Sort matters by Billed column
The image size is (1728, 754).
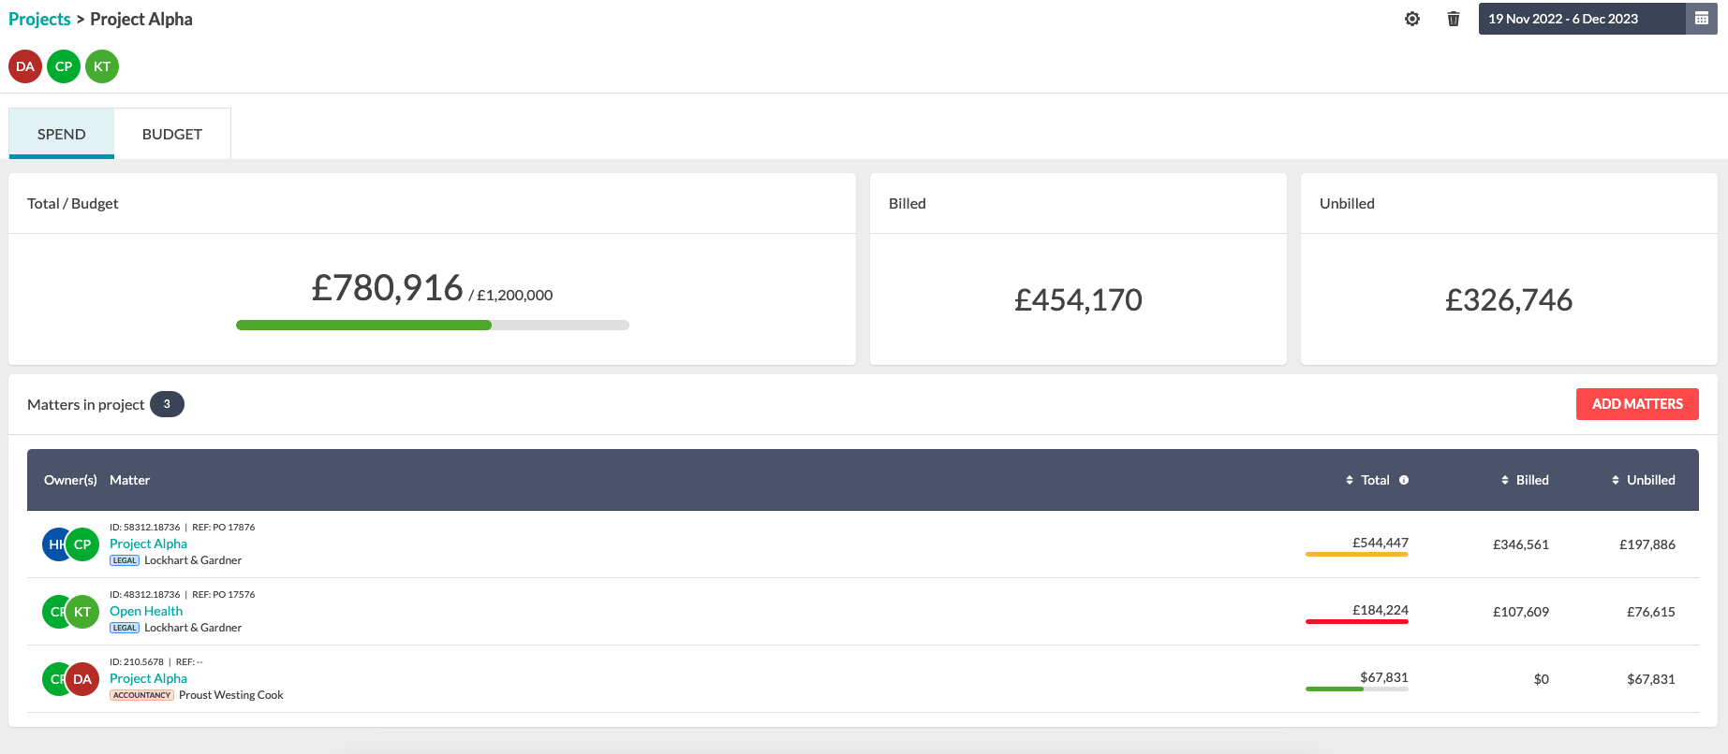[1525, 480]
